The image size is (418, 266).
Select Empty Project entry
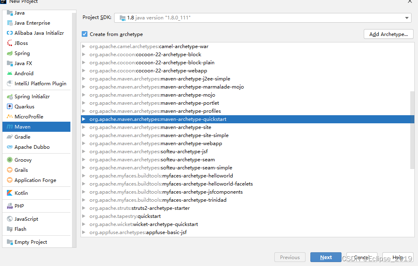point(36,242)
